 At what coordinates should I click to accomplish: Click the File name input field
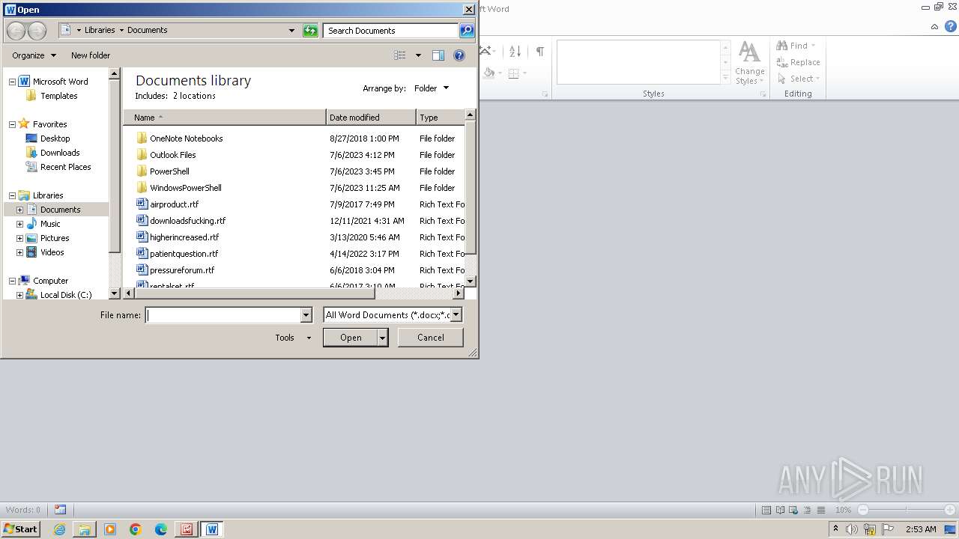click(223, 315)
